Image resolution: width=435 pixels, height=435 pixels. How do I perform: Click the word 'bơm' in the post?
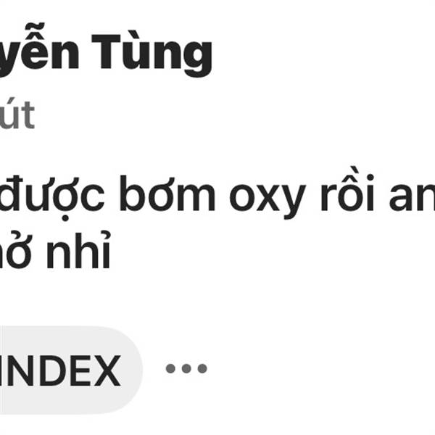[167, 193]
